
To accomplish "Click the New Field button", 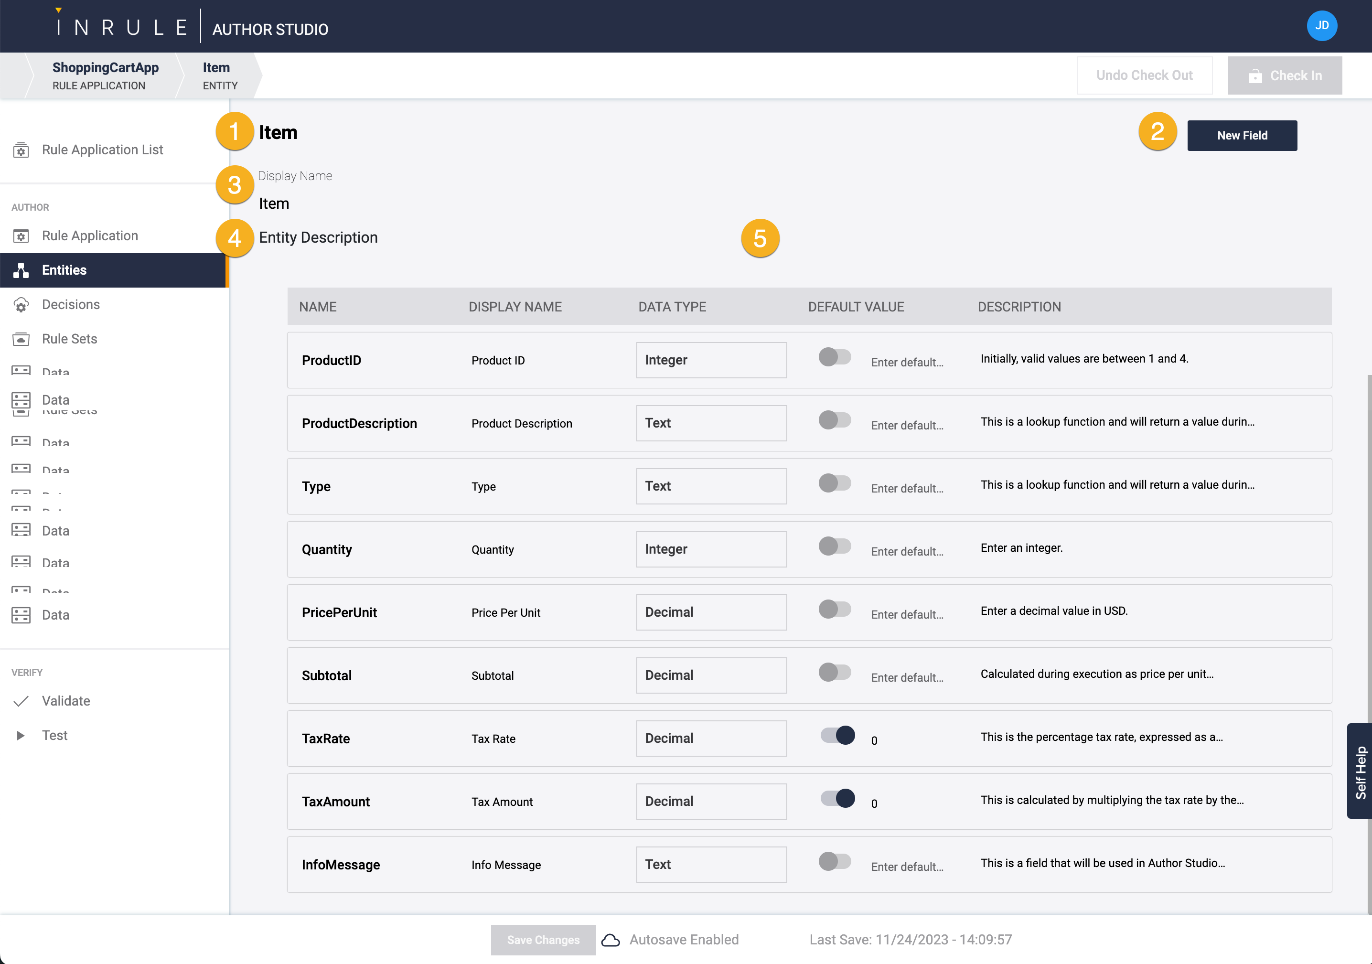I will pyautogui.click(x=1242, y=136).
